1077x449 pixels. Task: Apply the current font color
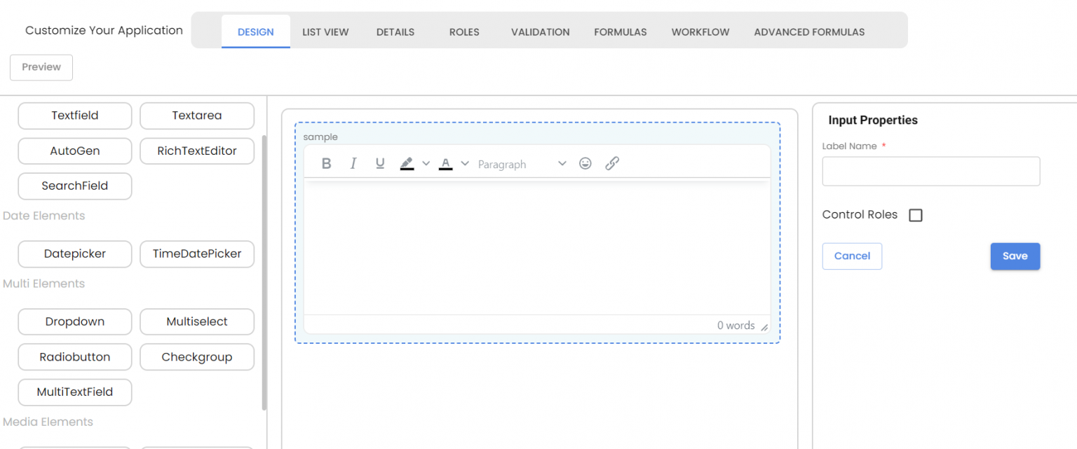tap(445, 163)
